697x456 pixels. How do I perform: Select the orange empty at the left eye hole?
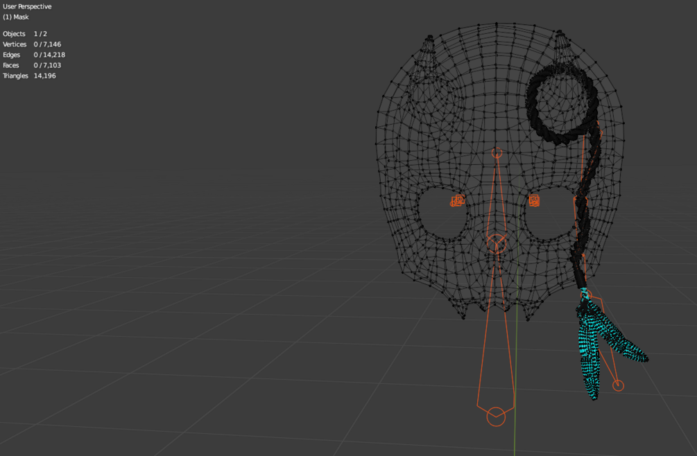click(x=458, y=201)
